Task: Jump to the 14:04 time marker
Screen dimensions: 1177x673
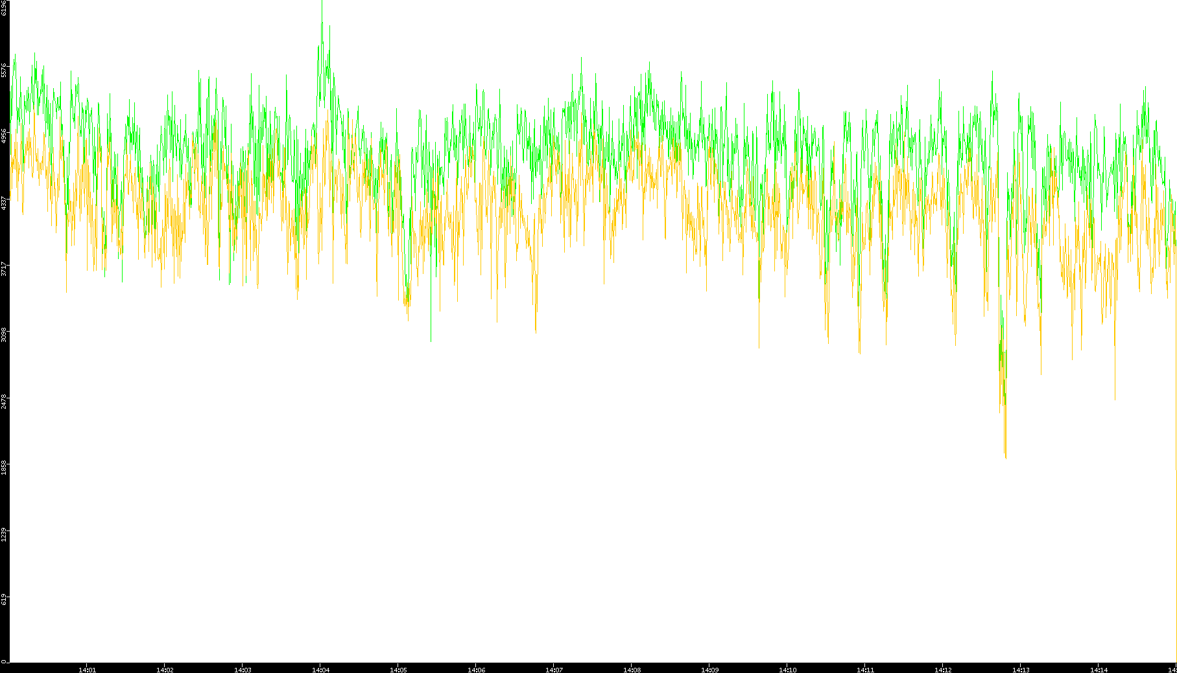Action: (x=320, y=669)
